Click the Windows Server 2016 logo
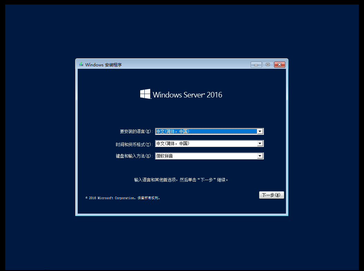 [x=181, y=94]
